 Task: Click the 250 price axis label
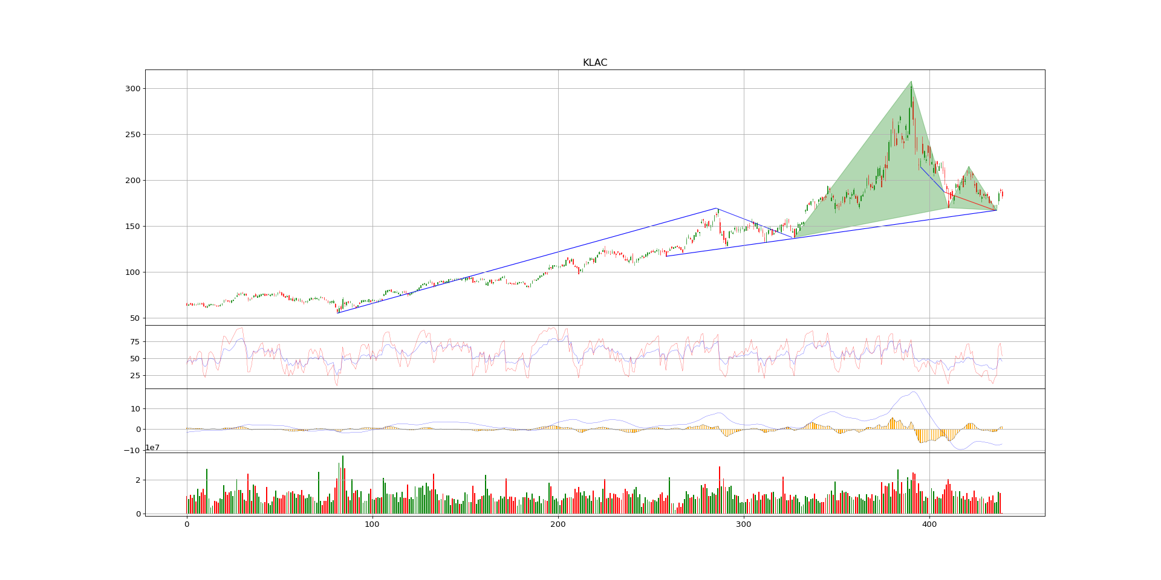coord(132,135)
